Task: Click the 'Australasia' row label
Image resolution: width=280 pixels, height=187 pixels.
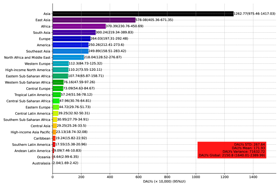Action: (x=41, y=164)
